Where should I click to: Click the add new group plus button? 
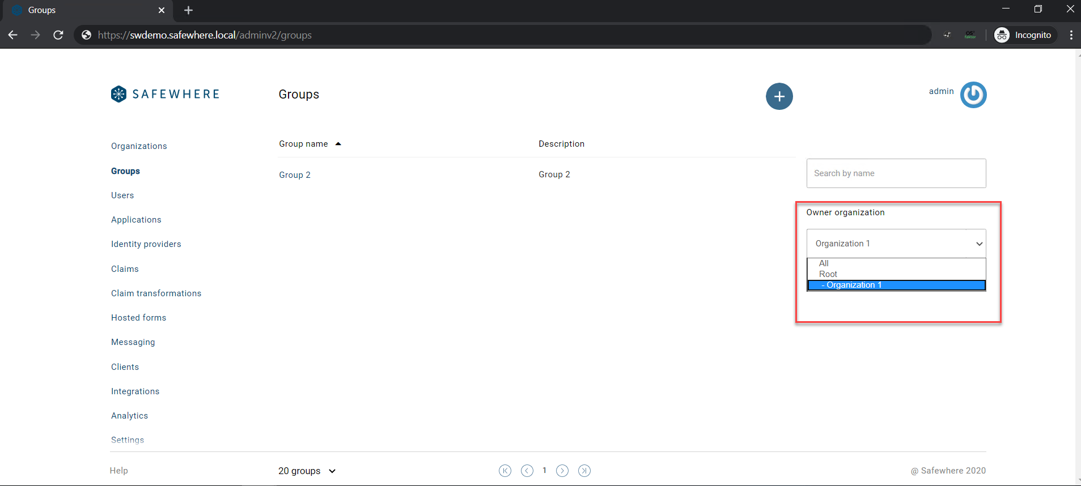pos(779,96)
